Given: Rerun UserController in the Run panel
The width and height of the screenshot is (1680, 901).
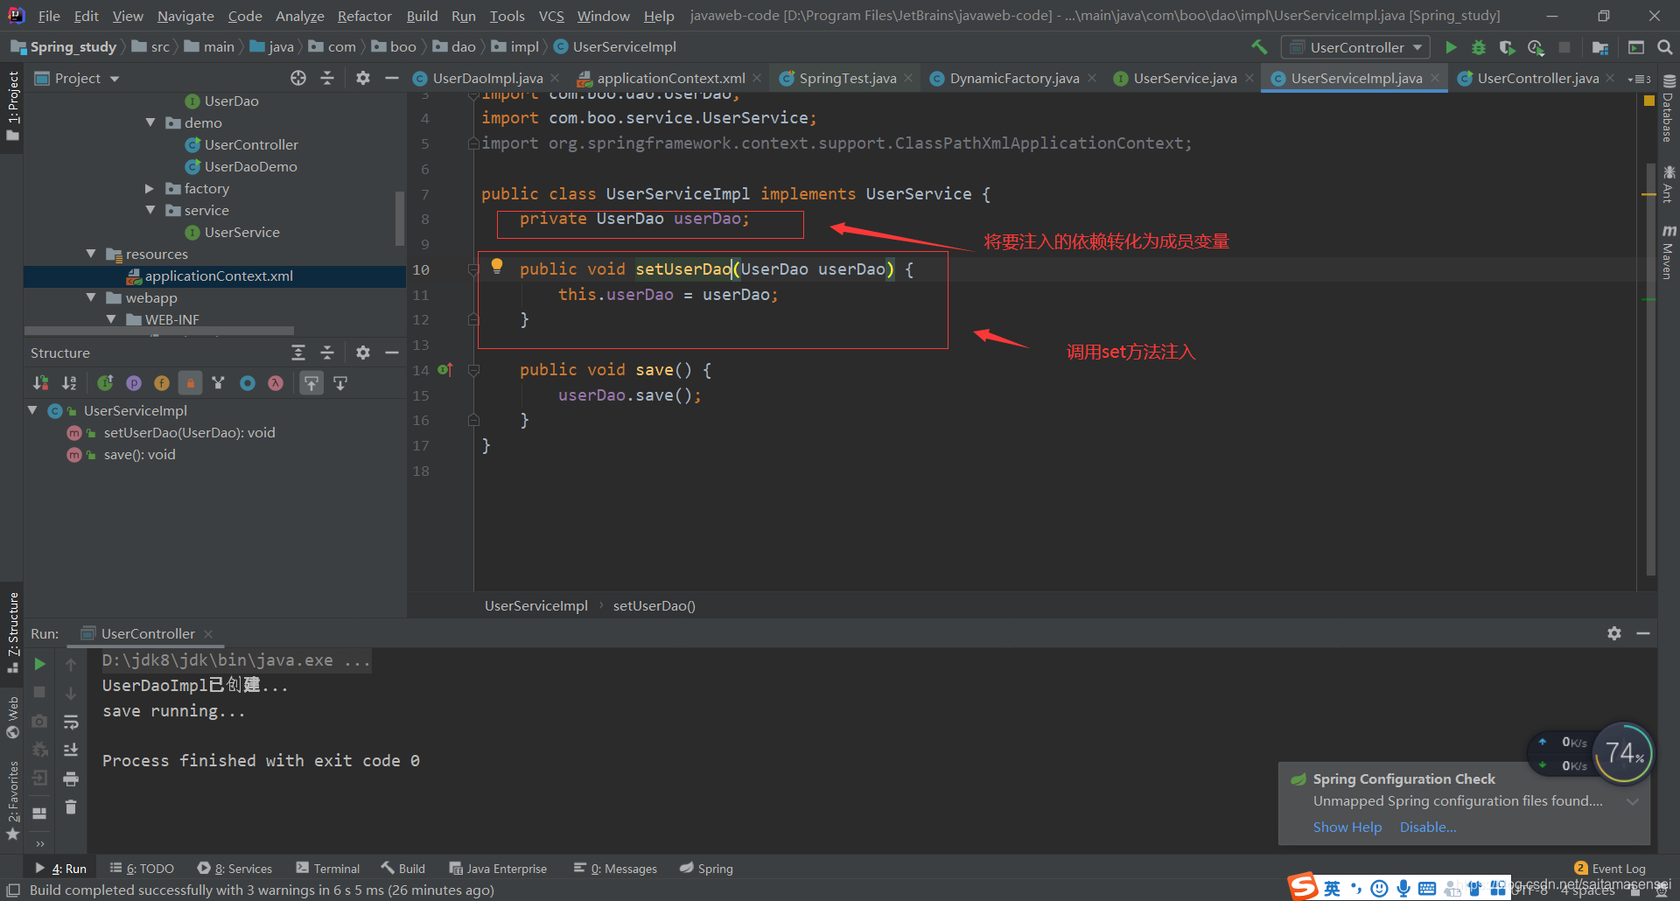Looking at the screenshot, I should pyautogui.click(x=39, y=664).
